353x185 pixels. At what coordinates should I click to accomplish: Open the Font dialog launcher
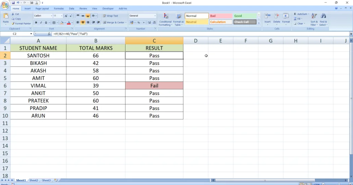click(x=72, y=29)
